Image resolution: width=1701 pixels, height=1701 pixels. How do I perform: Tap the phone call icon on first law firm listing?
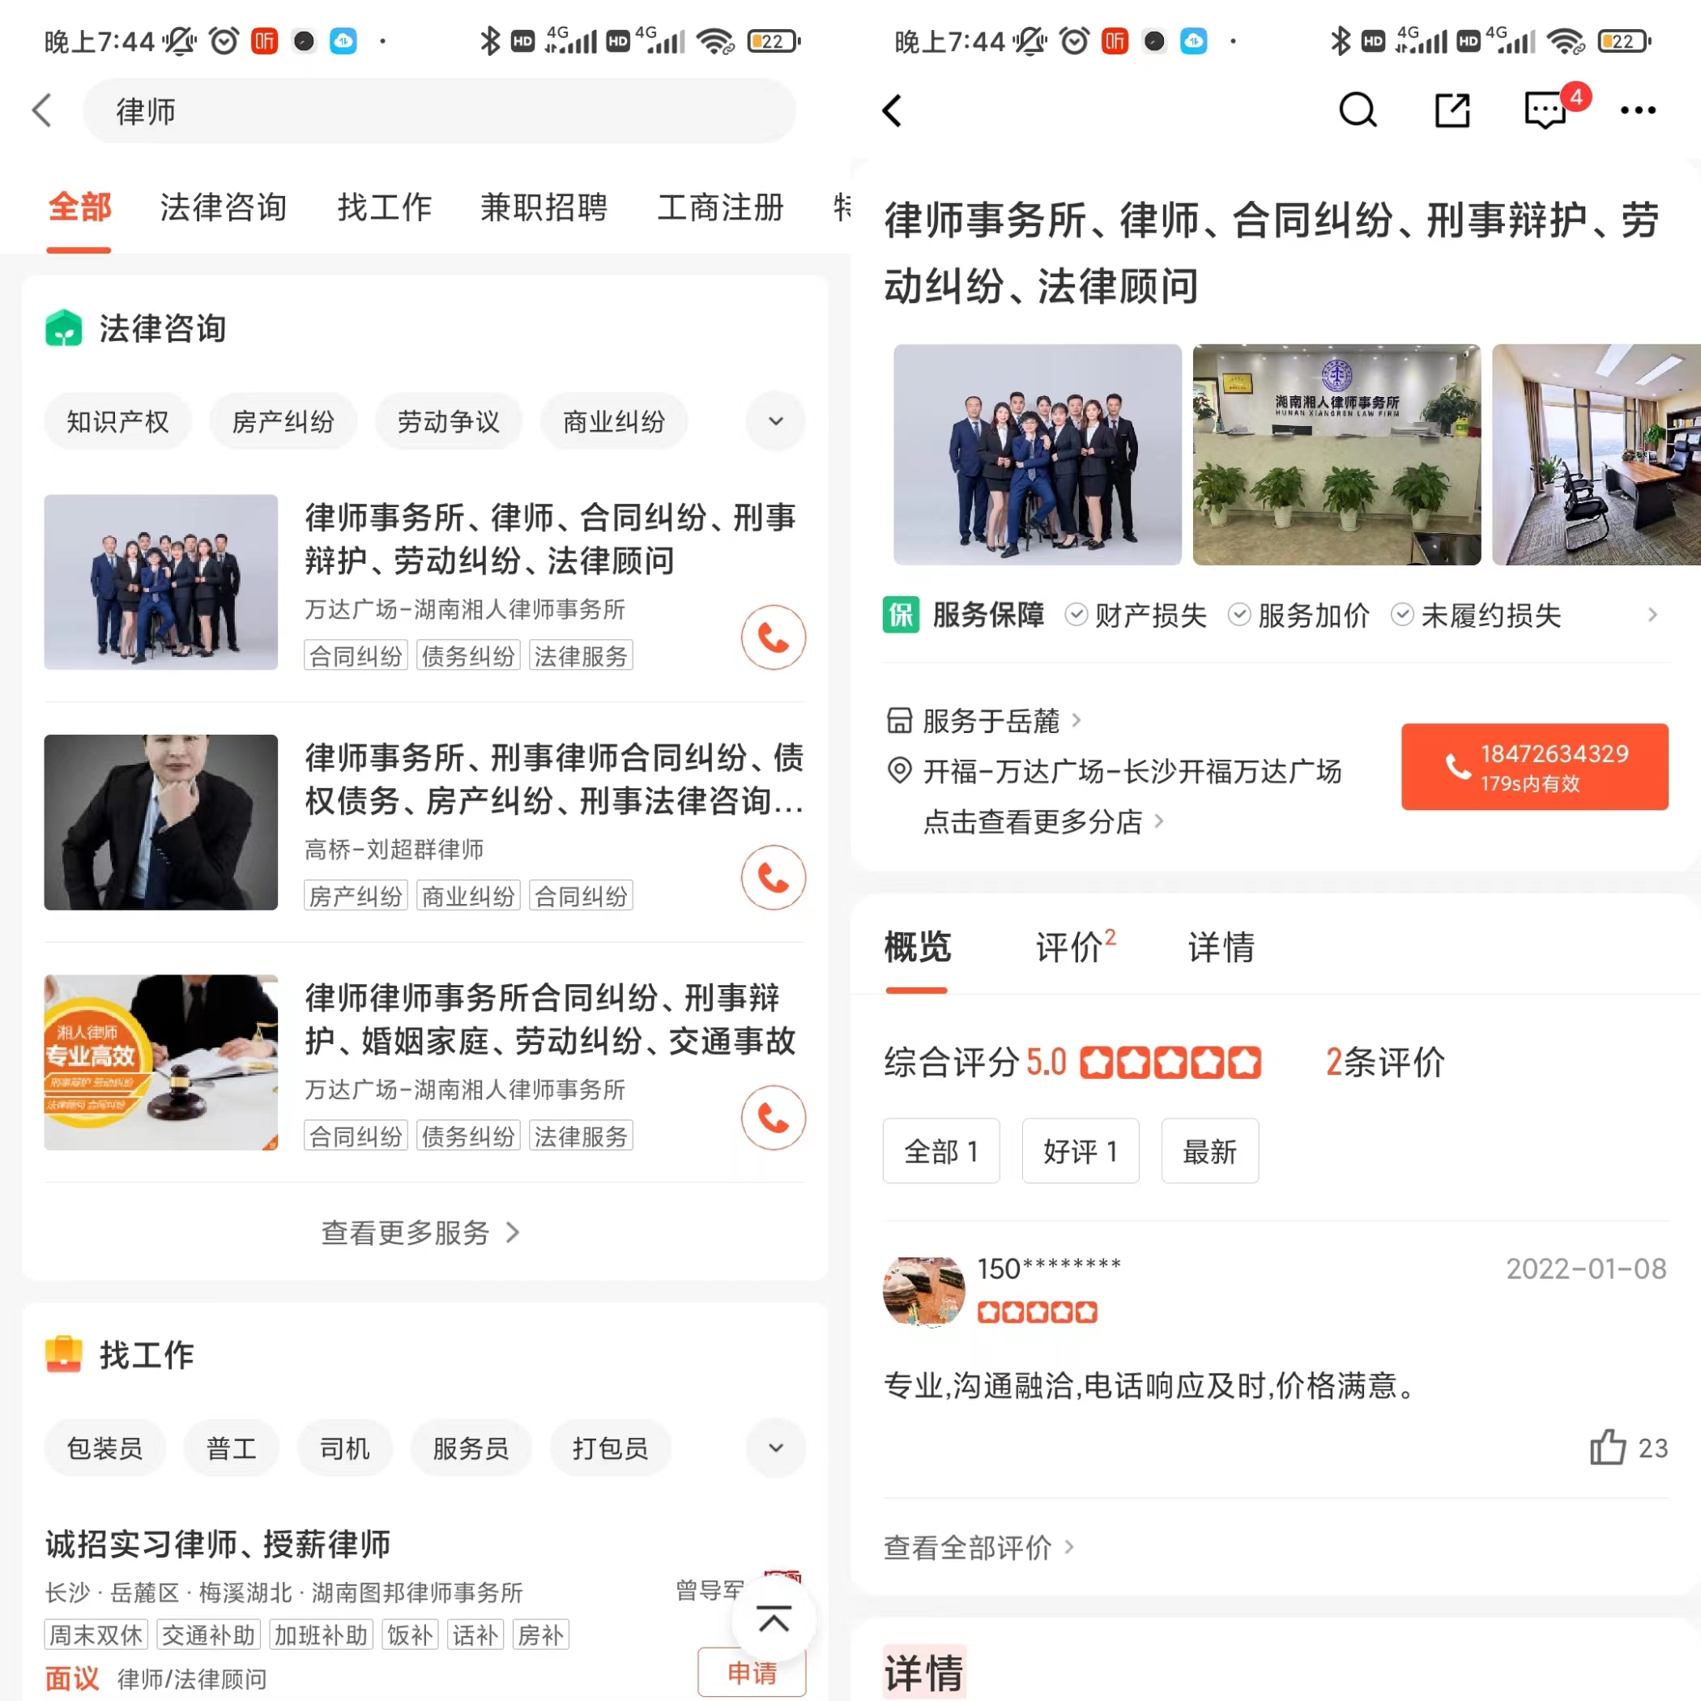(773, 637)
